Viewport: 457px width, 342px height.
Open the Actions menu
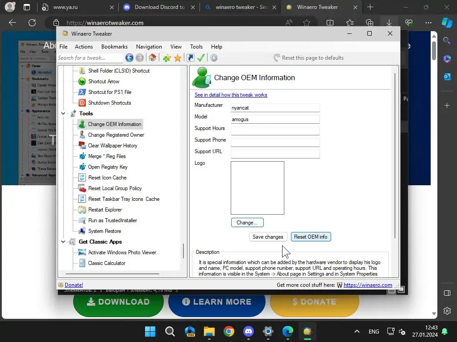tap(84, 46)
